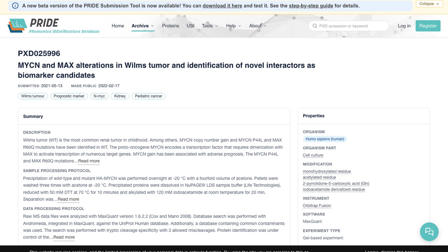
Task: Click the step-by-step guide link
Action: (311, 6)
